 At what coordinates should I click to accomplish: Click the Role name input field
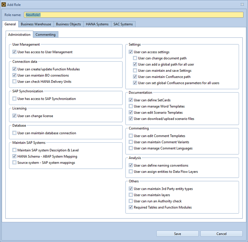point(124,15)
